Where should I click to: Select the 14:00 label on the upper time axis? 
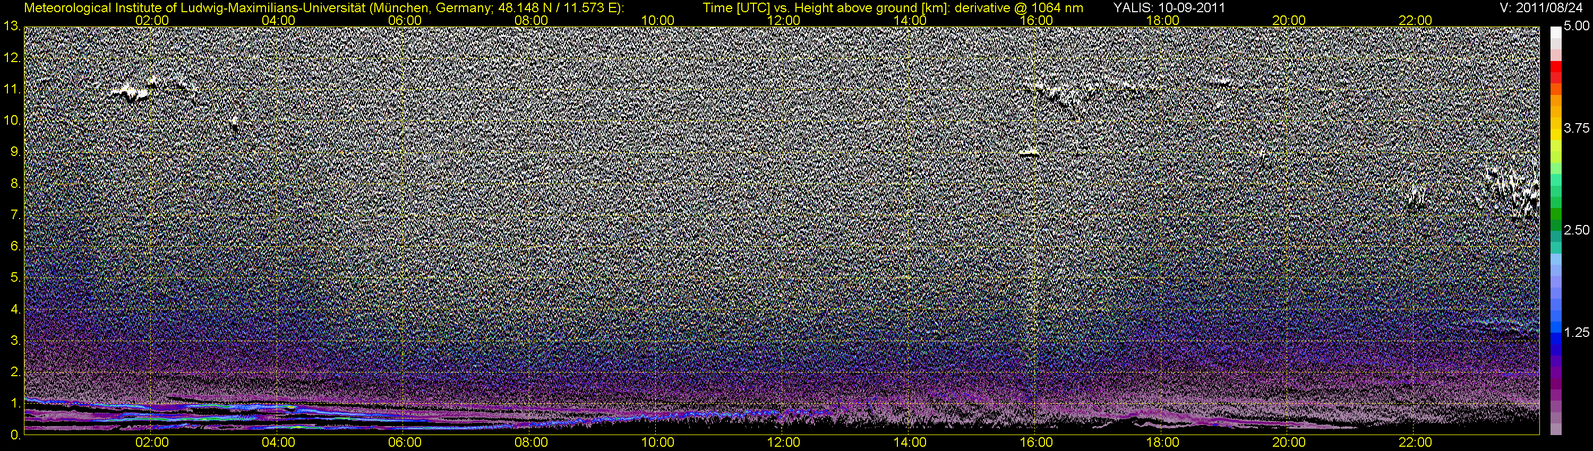[910, 20]
